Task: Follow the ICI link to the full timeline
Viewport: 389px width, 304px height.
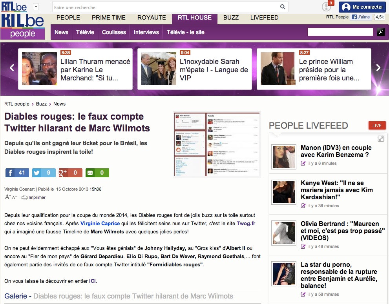Action: click(93, 281)
